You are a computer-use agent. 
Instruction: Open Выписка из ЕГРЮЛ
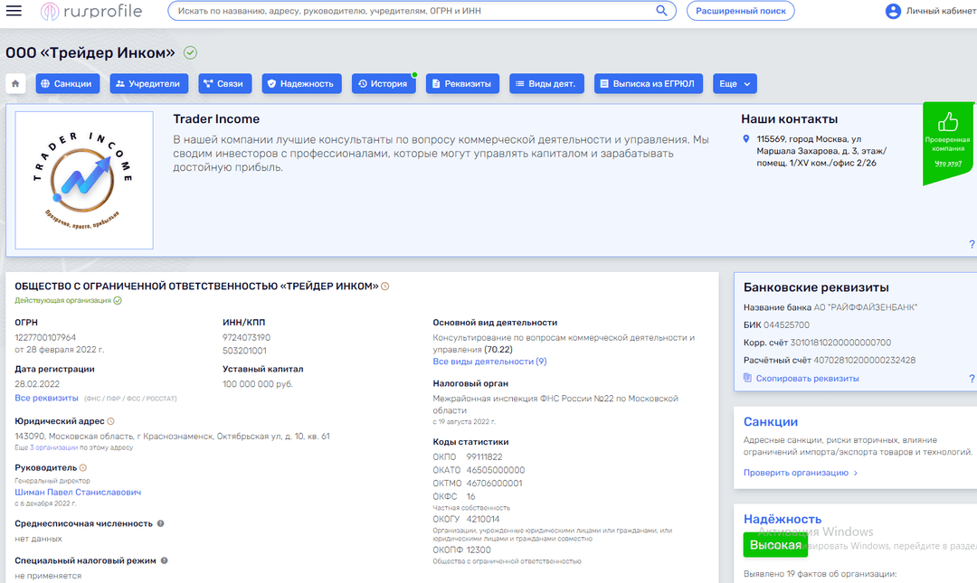point(648,83)
